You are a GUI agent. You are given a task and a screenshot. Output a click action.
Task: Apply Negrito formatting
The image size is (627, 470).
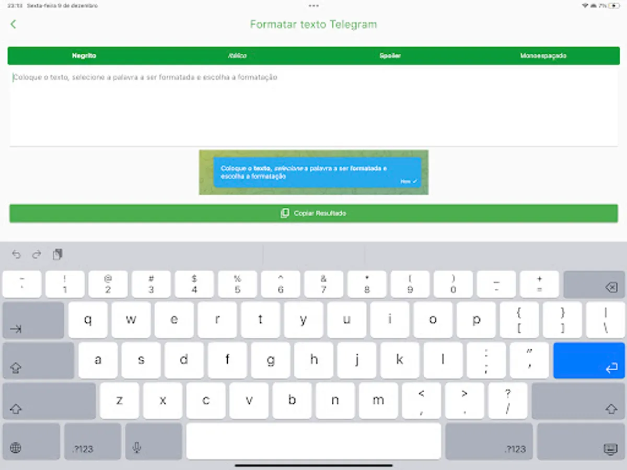84,56
